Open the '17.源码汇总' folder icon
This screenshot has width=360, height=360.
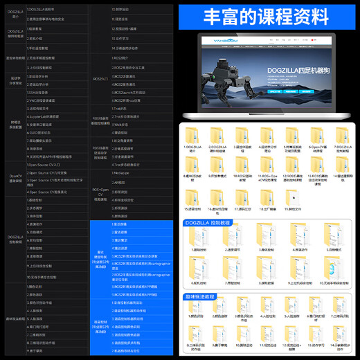point(242,198)
